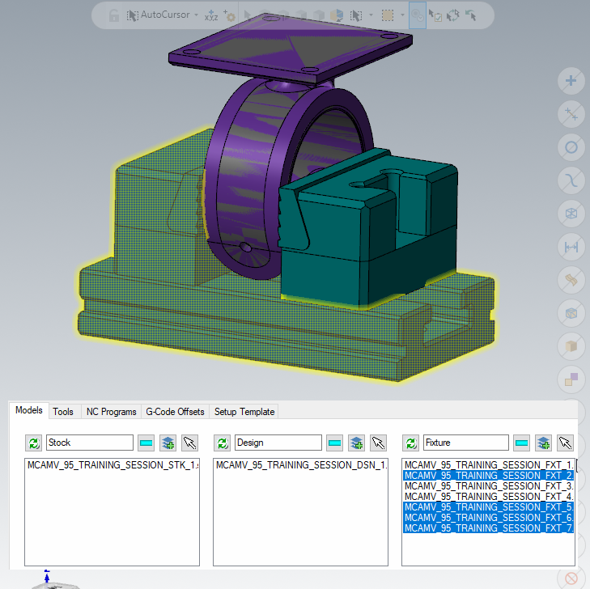Click the cursor with clipboard checkmark icon
The width and height of the screenshot is (590, 589).
point(435,15)
